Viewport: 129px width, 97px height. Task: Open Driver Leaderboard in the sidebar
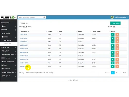point(9,62)
